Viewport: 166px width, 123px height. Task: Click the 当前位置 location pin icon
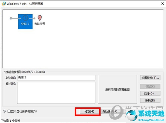40,18
